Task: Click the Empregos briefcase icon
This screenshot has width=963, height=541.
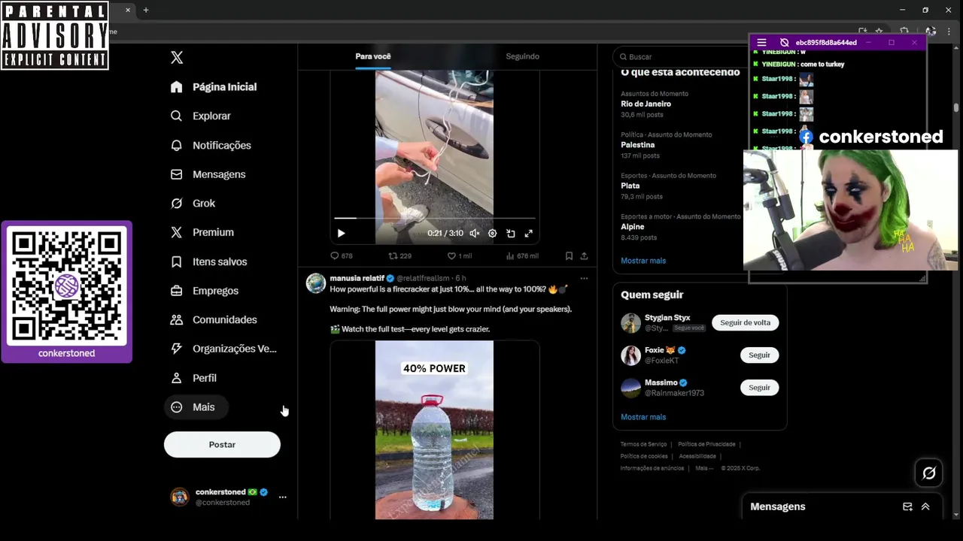Action: [177, 291]
